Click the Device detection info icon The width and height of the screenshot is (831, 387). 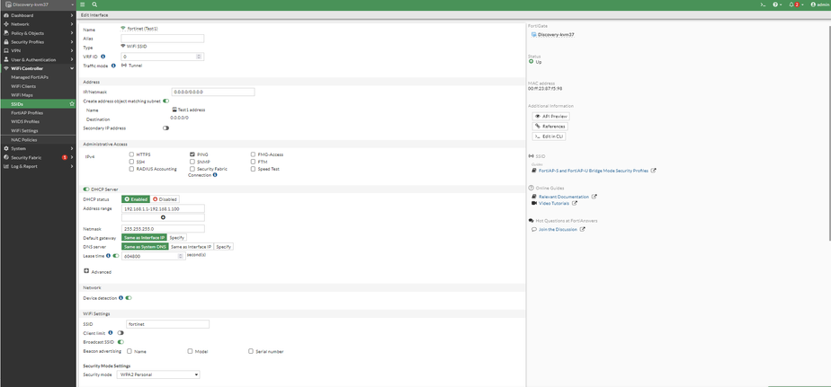pyautogui.click(x=121, y=297)
